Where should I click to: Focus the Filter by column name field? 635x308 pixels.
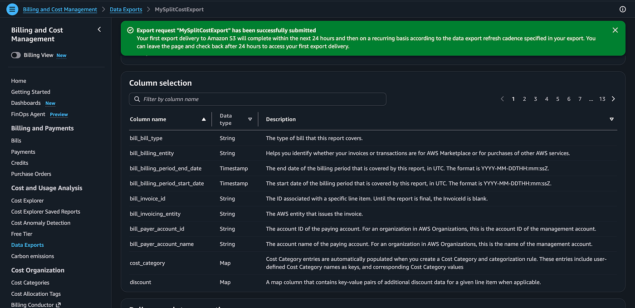[x=258, y=99]
